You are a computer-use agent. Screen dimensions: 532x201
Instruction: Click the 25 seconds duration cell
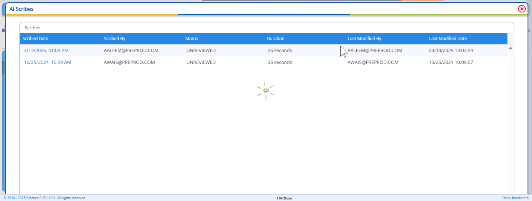(280, 51)
